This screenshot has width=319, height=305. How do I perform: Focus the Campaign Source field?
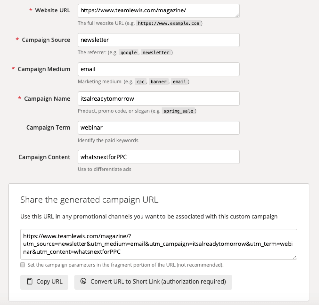(159, 40)
